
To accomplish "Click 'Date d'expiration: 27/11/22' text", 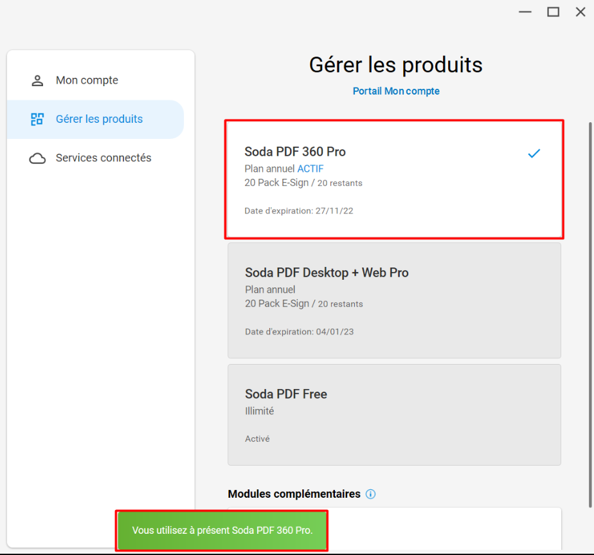I will (299, 211).
